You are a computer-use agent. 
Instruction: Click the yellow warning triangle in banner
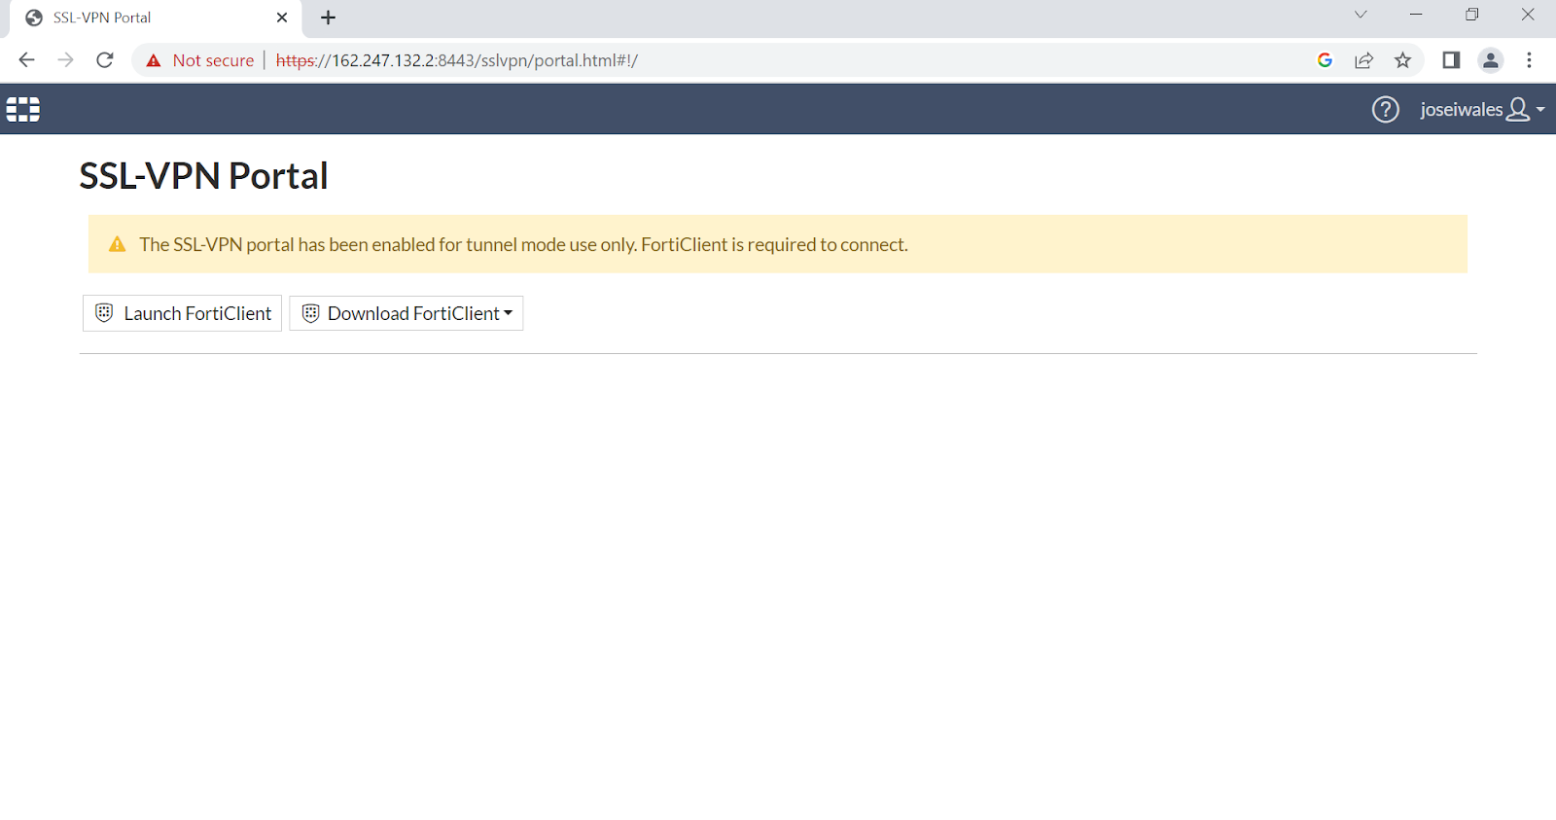[118, 244]
